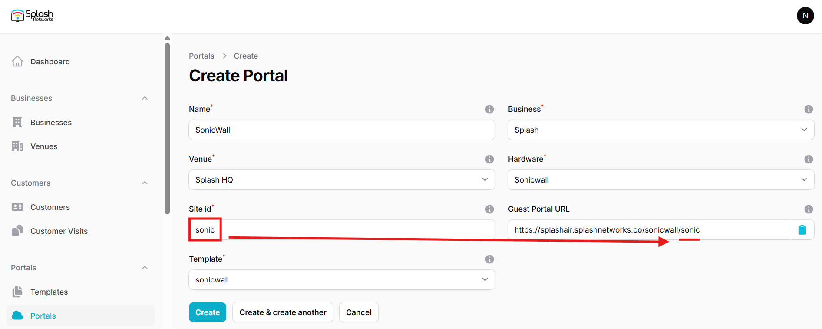The width and height of the screenshot is (822, 329).
Task: Click the Businesses building icon
Action: 17,122
